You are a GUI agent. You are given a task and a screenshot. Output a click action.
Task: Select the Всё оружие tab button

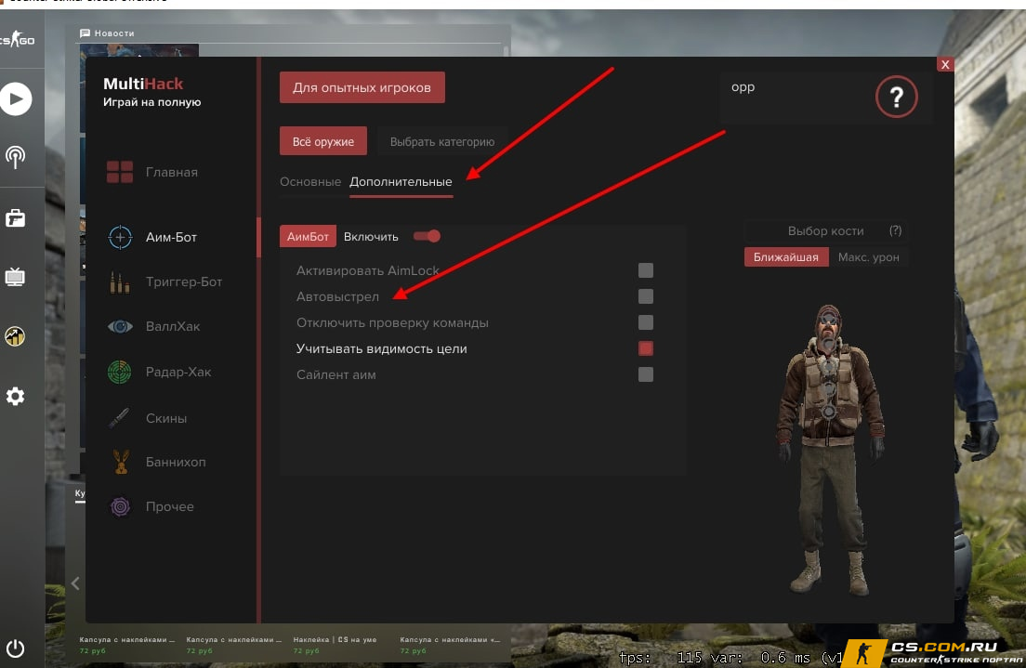pos(323,141)
